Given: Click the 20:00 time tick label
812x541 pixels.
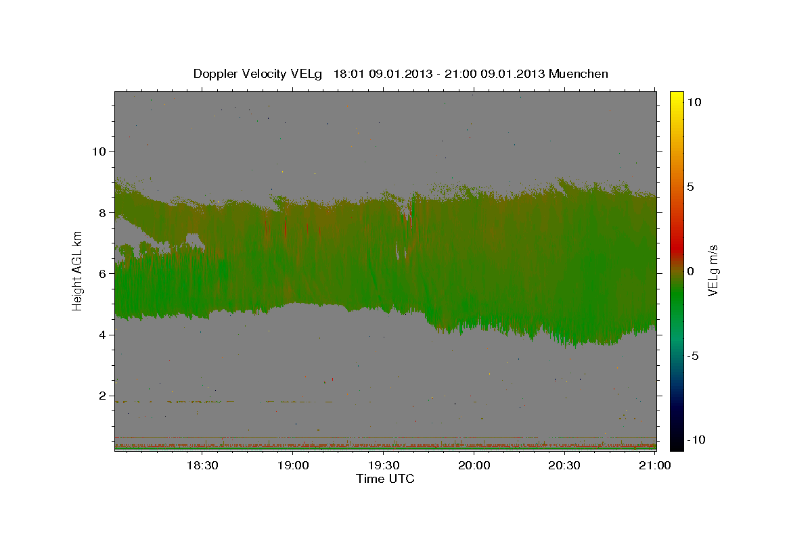Looking at the screenshot, I should (474, 465).
